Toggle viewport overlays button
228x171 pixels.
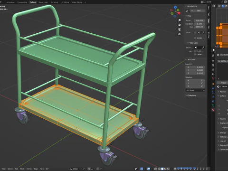[149, 169]
